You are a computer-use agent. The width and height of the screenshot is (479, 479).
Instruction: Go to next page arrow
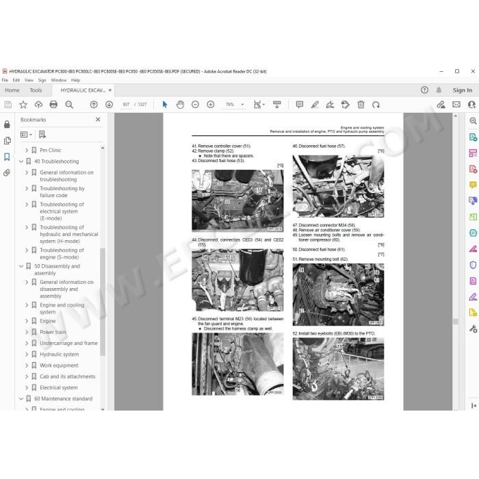point(109,105)
